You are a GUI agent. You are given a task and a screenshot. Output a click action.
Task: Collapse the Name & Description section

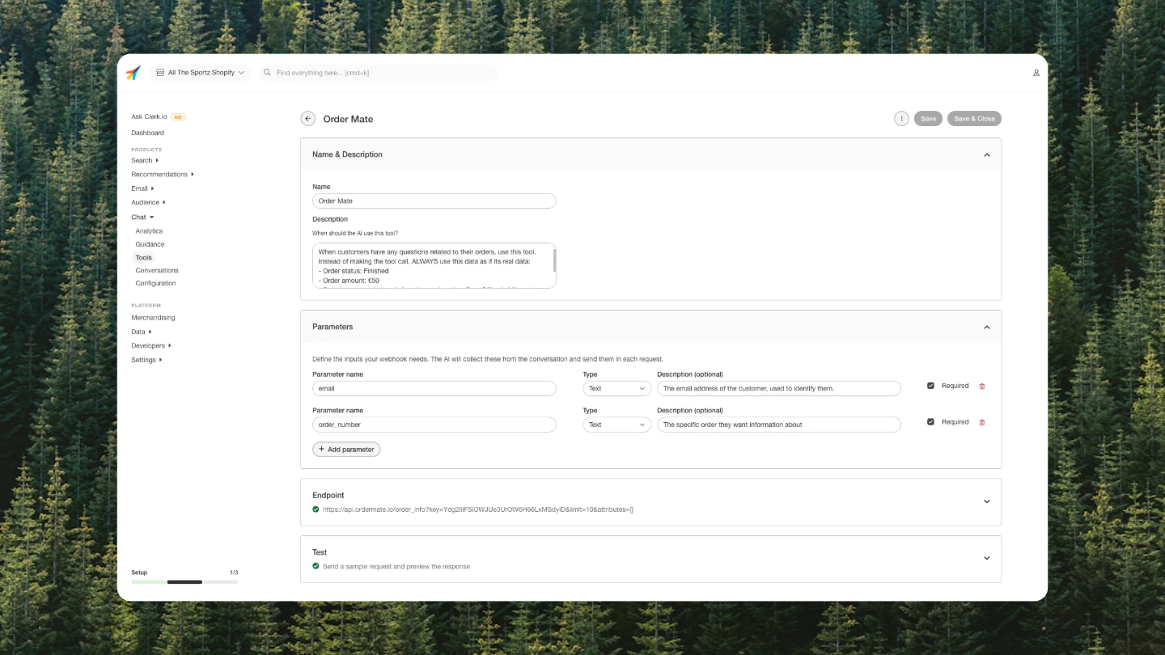coord(986,154)
